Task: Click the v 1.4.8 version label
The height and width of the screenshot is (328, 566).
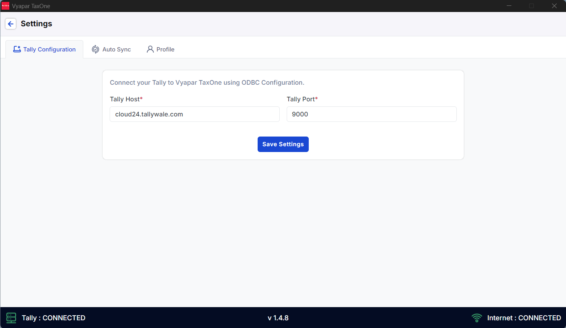Action: coord(278,318)
